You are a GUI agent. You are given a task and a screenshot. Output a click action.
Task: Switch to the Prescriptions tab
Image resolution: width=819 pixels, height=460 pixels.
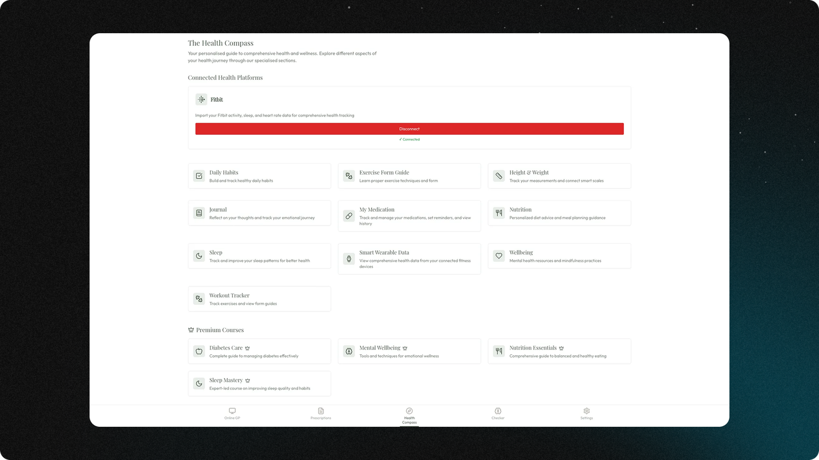[321, 414]
